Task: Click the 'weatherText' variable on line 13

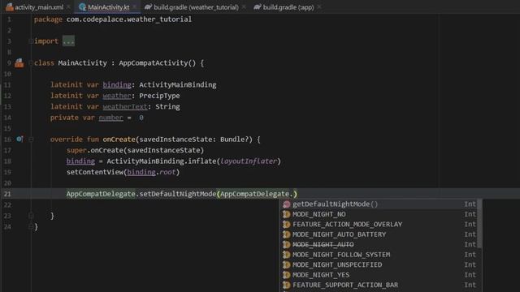Action: tap(125, 106)
